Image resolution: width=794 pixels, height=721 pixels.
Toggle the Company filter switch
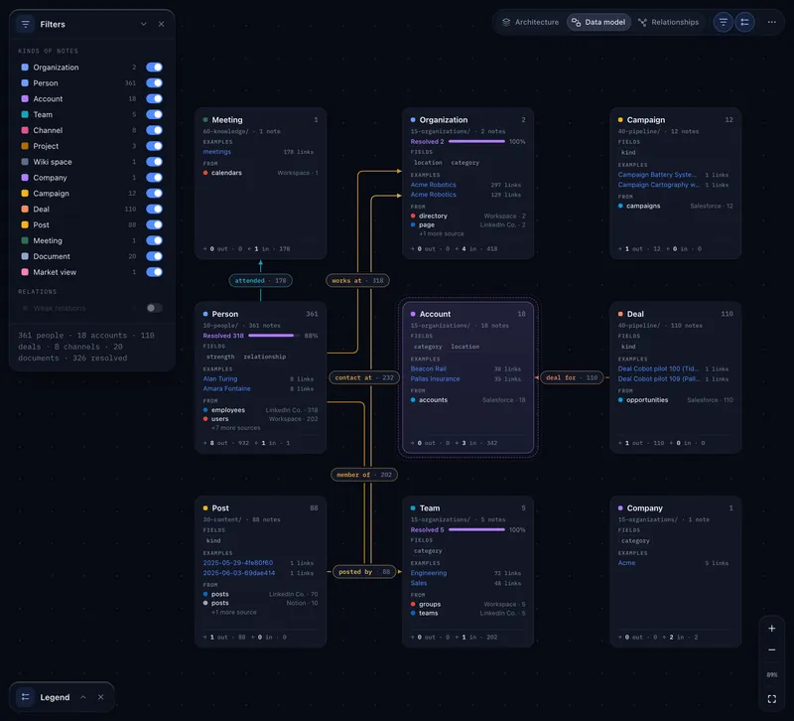tap(154, 178)
